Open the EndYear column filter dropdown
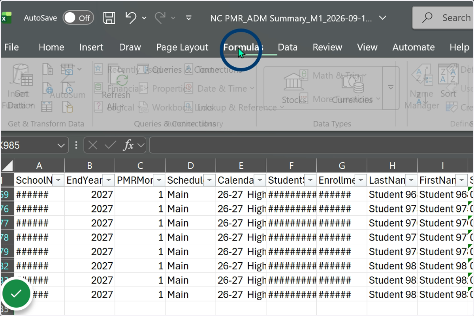 pos(109,181)
